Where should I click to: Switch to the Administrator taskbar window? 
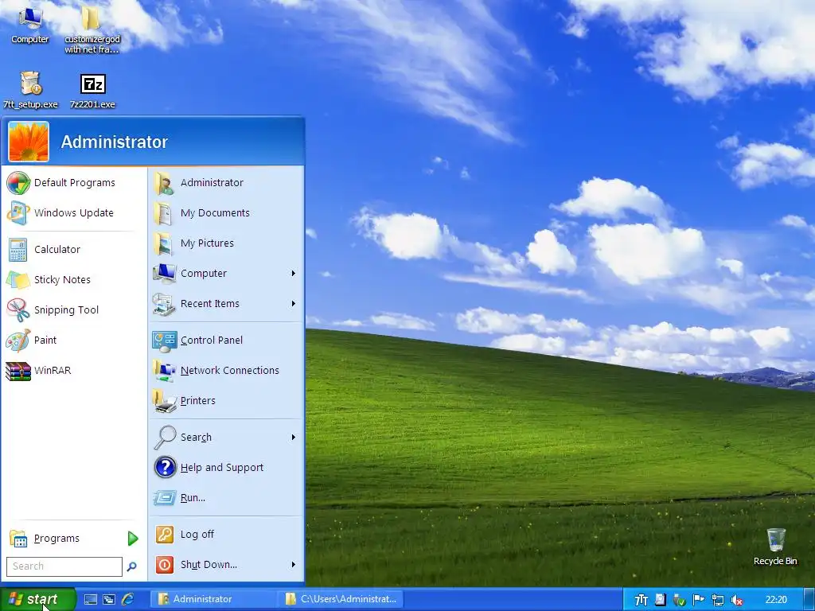[x=214, y=599]
